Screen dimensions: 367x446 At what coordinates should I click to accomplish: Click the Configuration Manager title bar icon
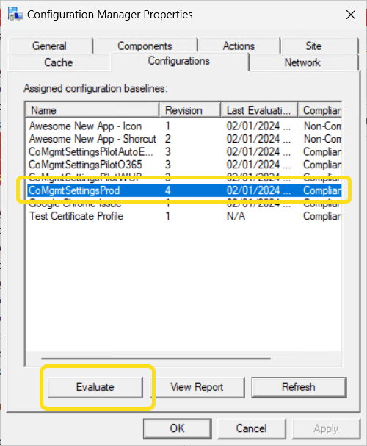15,14
